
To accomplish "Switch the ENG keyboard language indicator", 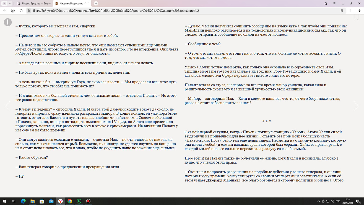I will click(x=338, y=201).
